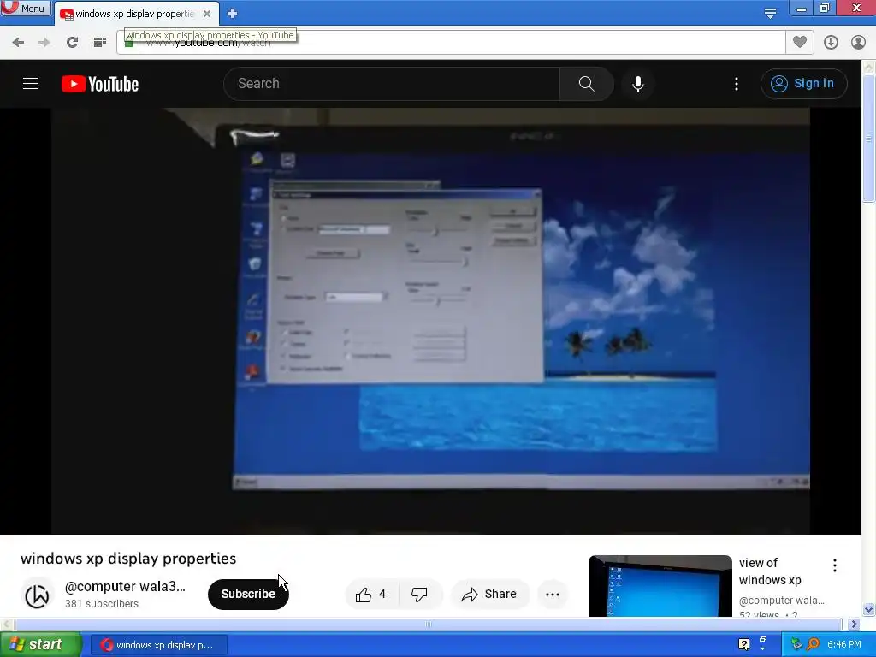Viewport: 876px width, 657px height.
Task: Open the Windows start menu
Action: click(x=41, y=645)
